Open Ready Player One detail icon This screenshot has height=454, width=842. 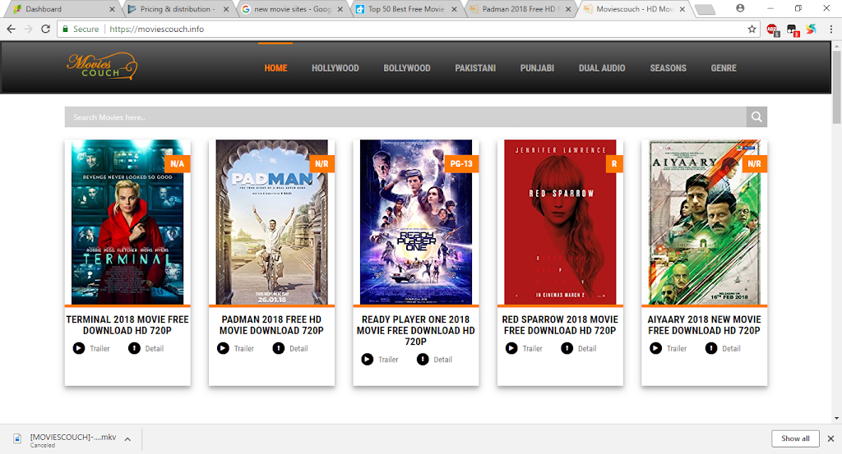point(423,360)
